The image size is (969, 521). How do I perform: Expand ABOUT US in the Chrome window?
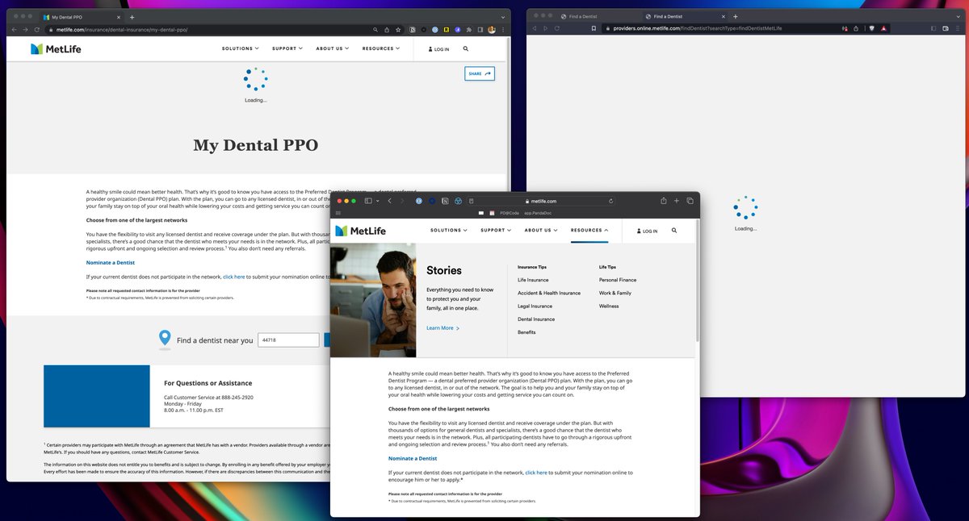tap(333, 48)
